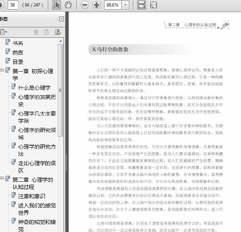241x232 pixels.
Task: Delete selected bookmark trash icon
Action: tap(36, 32)
